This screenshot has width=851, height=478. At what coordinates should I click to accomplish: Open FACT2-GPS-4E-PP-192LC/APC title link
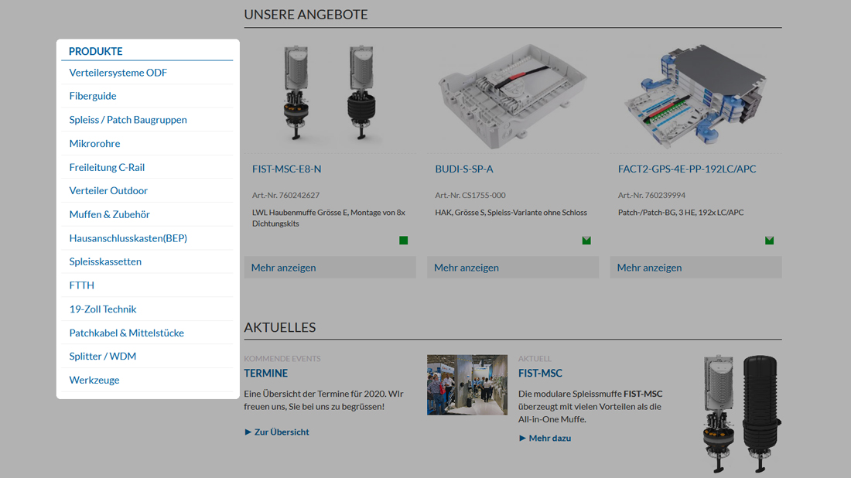coord(686,169)
